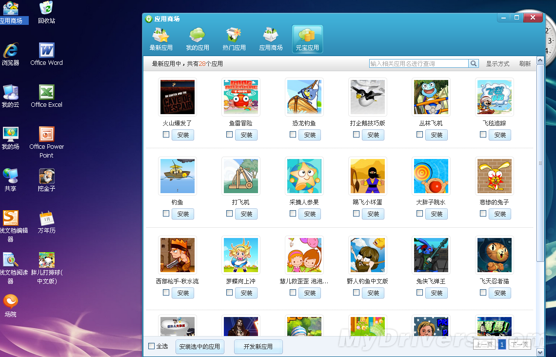The width and height of the screenshot is (556, 357).
Task: Select the 飞天忍者猫 app thumbnail
Action: click(494, 255)
